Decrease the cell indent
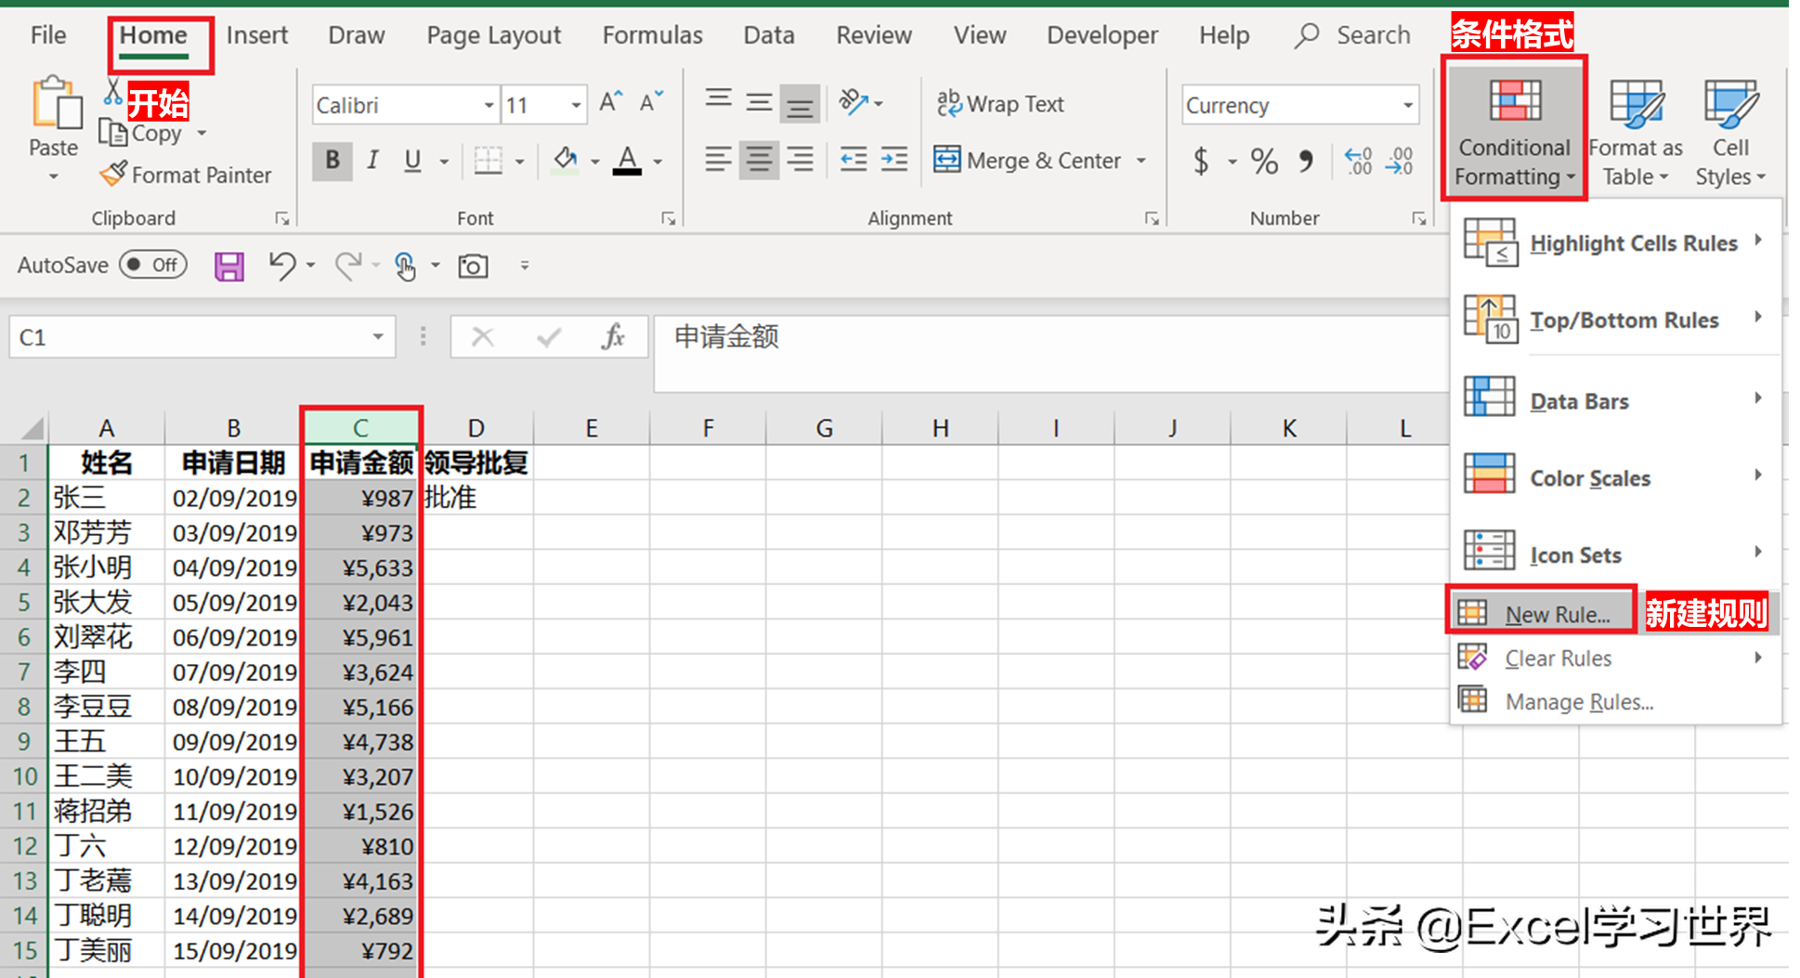 [853, 160]
